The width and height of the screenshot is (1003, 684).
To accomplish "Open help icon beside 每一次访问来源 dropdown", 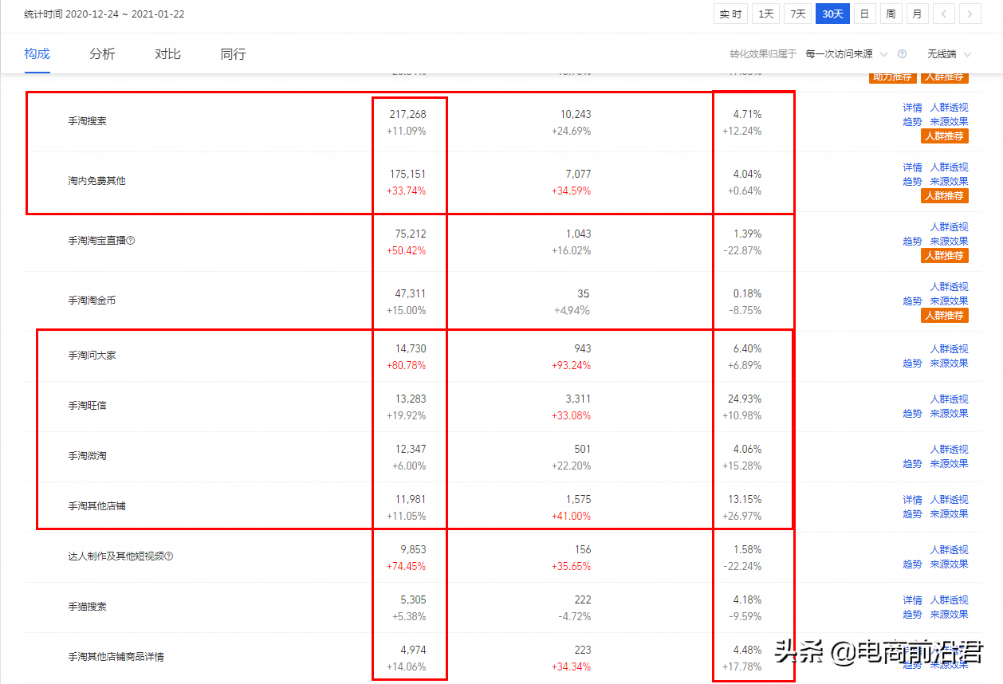I will [902, 54].
